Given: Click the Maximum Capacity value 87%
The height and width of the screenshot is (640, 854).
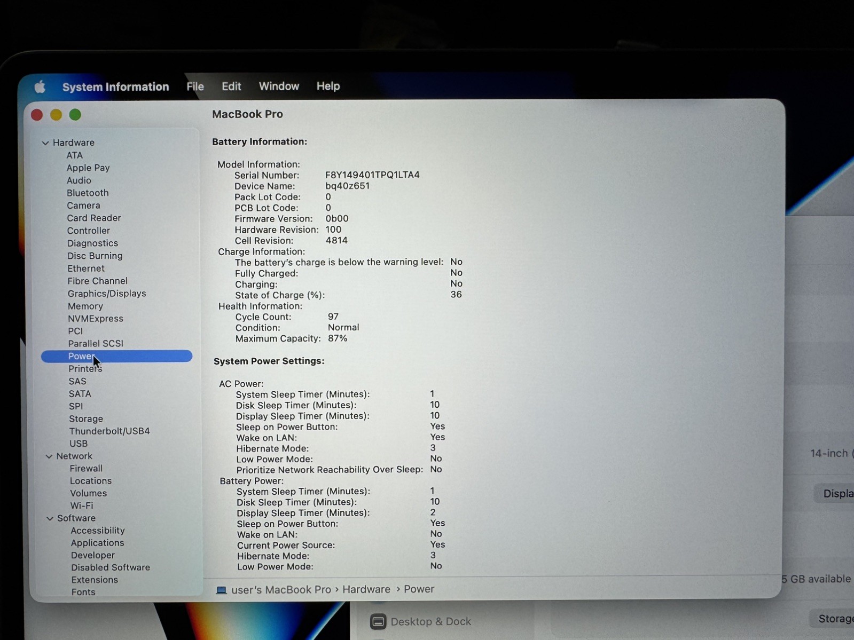Looking at the screenshot, I should coord(338,338).
